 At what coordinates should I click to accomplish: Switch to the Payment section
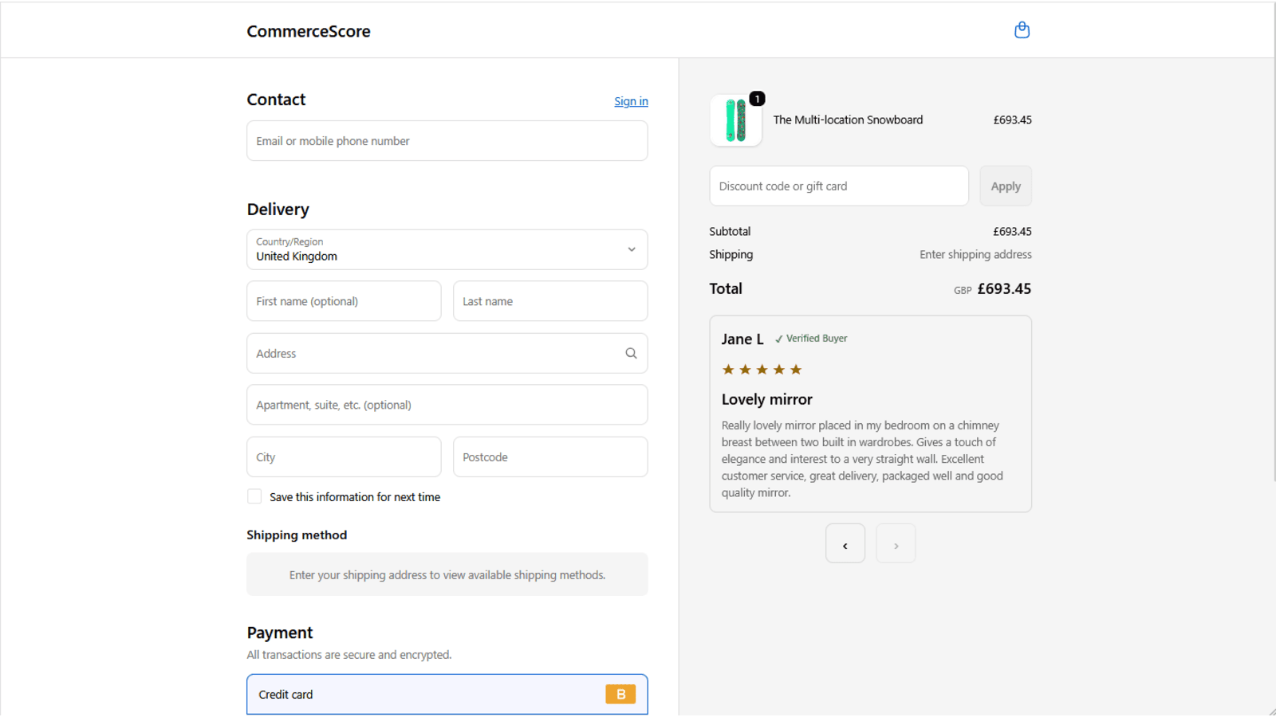click(x=279, y=632)
